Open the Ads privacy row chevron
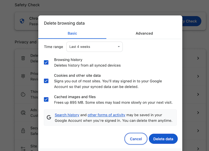 [x=198, y=113]
